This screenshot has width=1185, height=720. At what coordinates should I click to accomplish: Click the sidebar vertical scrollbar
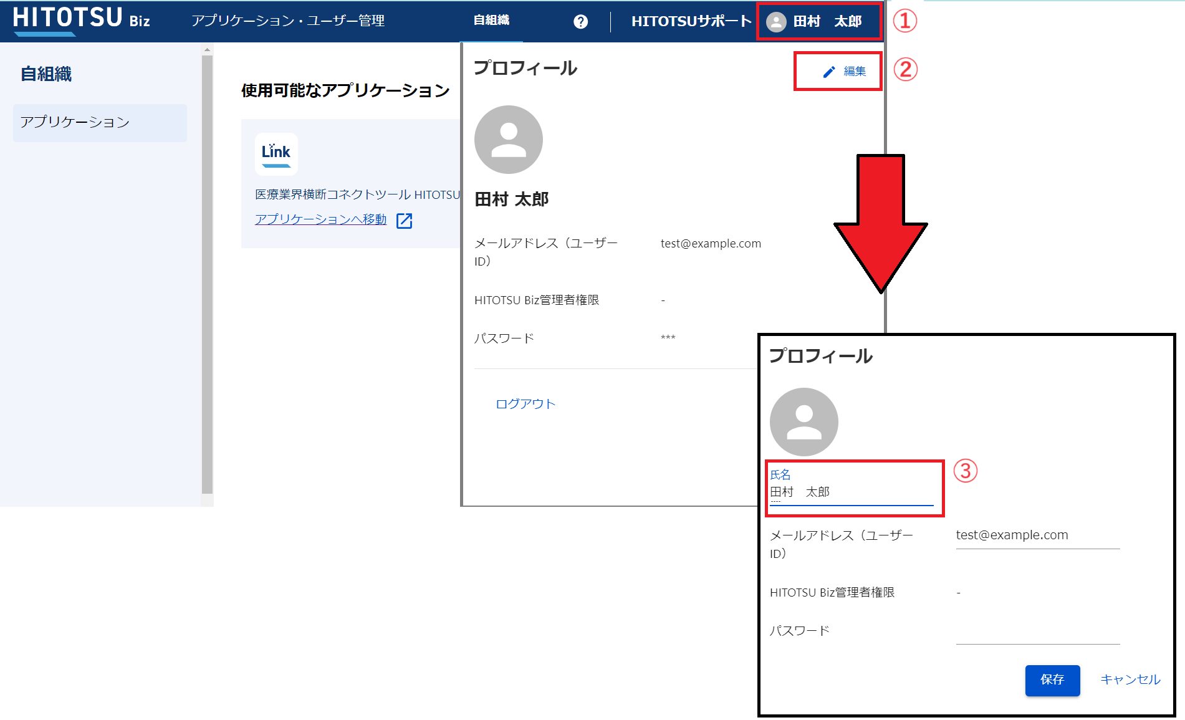point(207,274)
